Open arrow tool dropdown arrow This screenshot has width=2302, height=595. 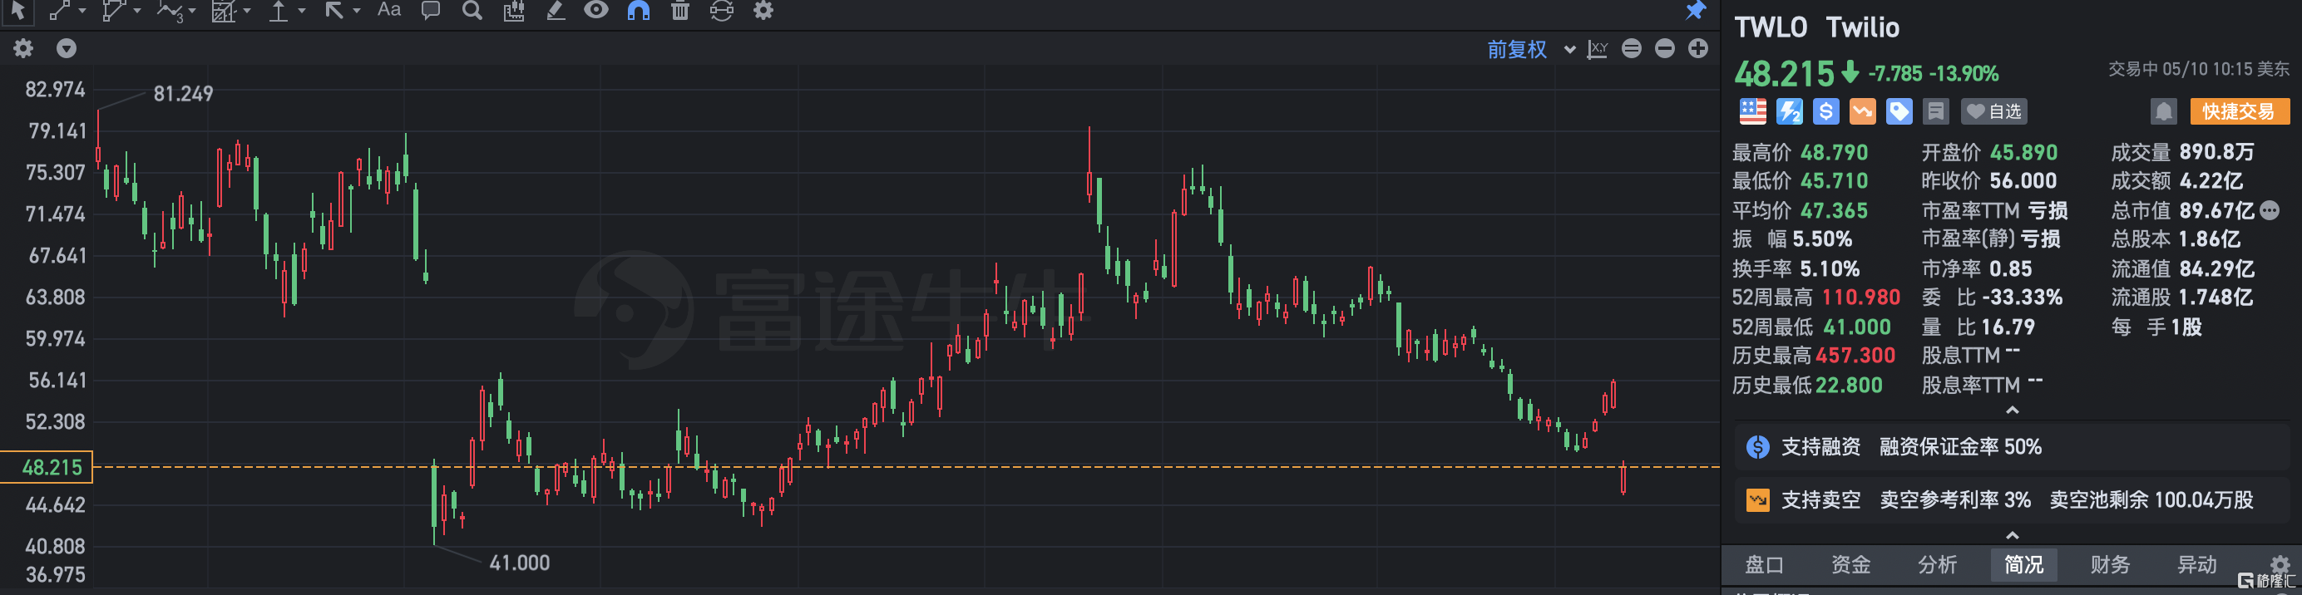coord(356,11)
